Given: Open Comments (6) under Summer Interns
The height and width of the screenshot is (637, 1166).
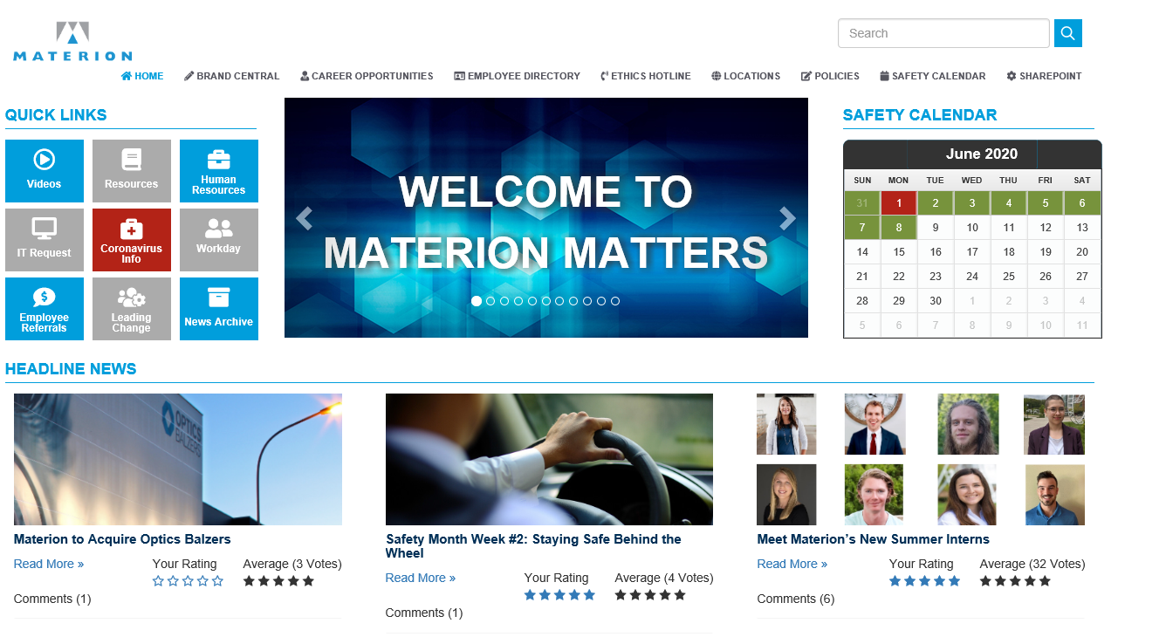Looking at the screenshot, I should 796,599.
